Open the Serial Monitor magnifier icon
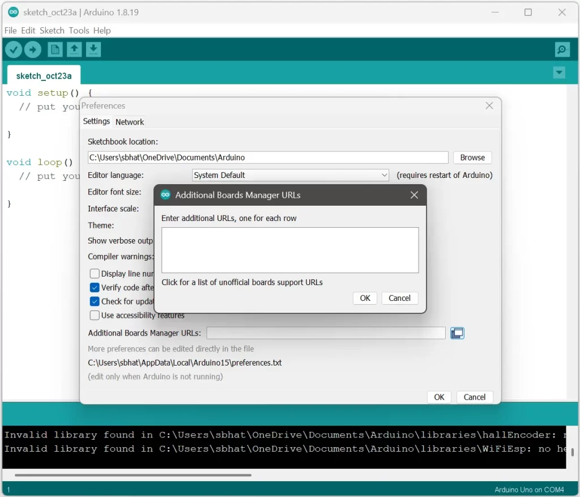Screen dimensions: 580x497 point(562,50)
